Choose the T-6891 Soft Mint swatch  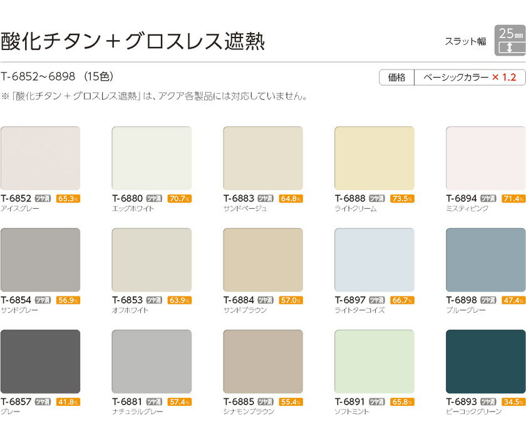click(374, 361)
